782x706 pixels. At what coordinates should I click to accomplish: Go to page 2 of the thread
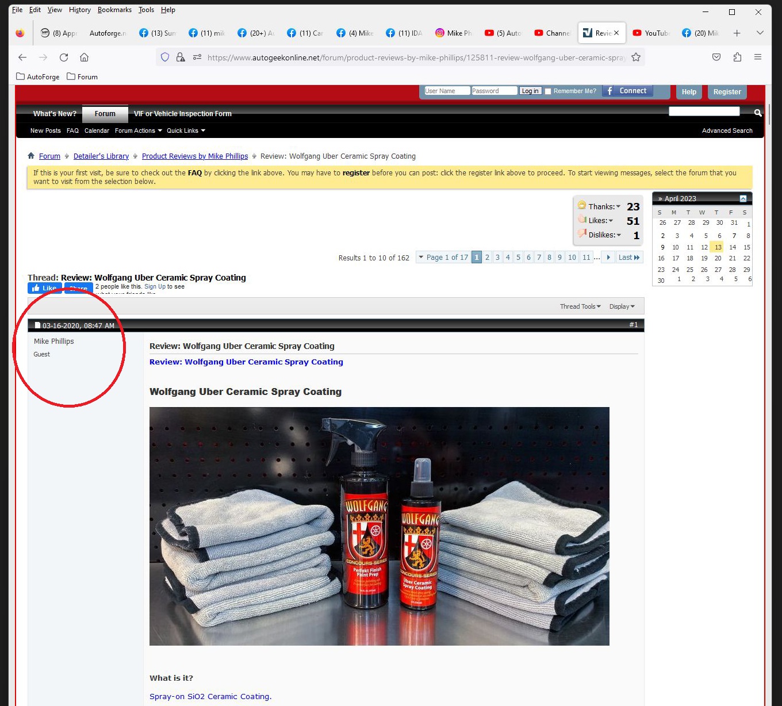[487, 258]
